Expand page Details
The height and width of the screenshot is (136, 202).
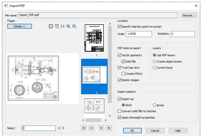click(20, 26)
